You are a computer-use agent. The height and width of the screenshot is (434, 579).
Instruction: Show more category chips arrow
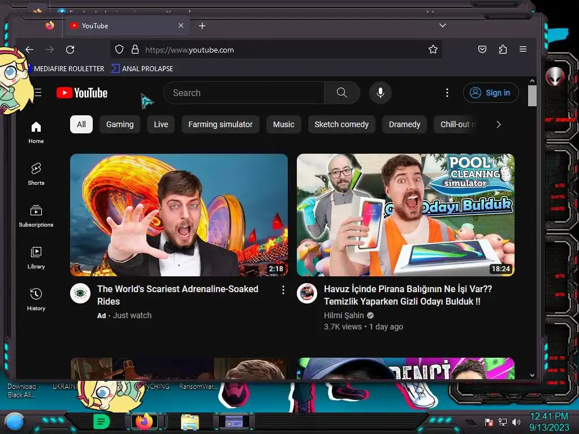point(499,124)
